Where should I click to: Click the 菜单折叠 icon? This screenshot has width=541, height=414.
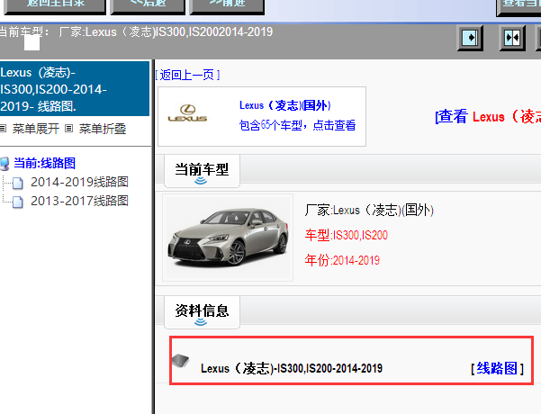coord(69,129)
